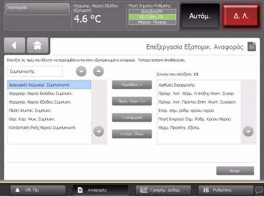Switch to the Αναφορές tab

[100, 190]
